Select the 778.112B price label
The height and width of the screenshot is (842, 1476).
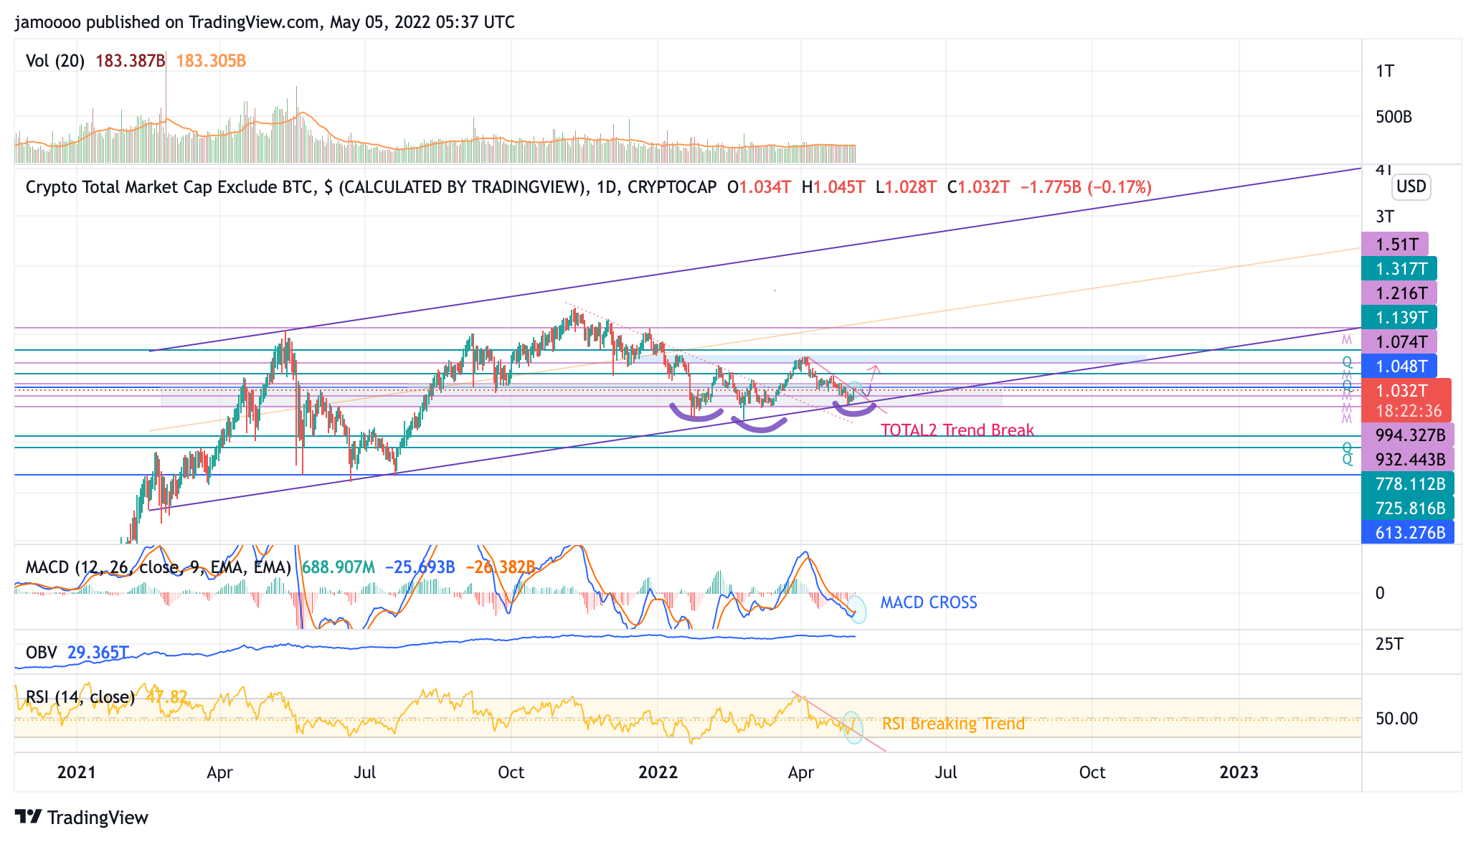[1408, 483]
